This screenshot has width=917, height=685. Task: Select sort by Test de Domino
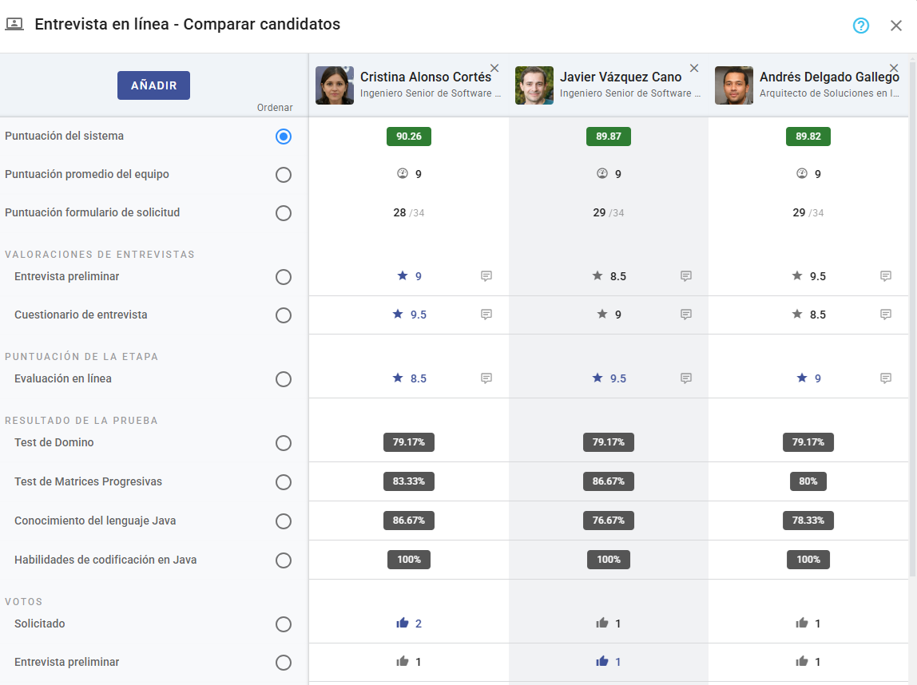[283, 443]
